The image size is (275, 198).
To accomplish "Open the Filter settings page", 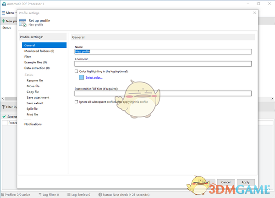I will coord(27,57).
